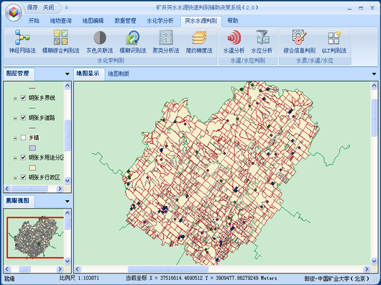381x285 pixels.
Task: Switch to the 地图制版 view tab
Action: point(119,73)
